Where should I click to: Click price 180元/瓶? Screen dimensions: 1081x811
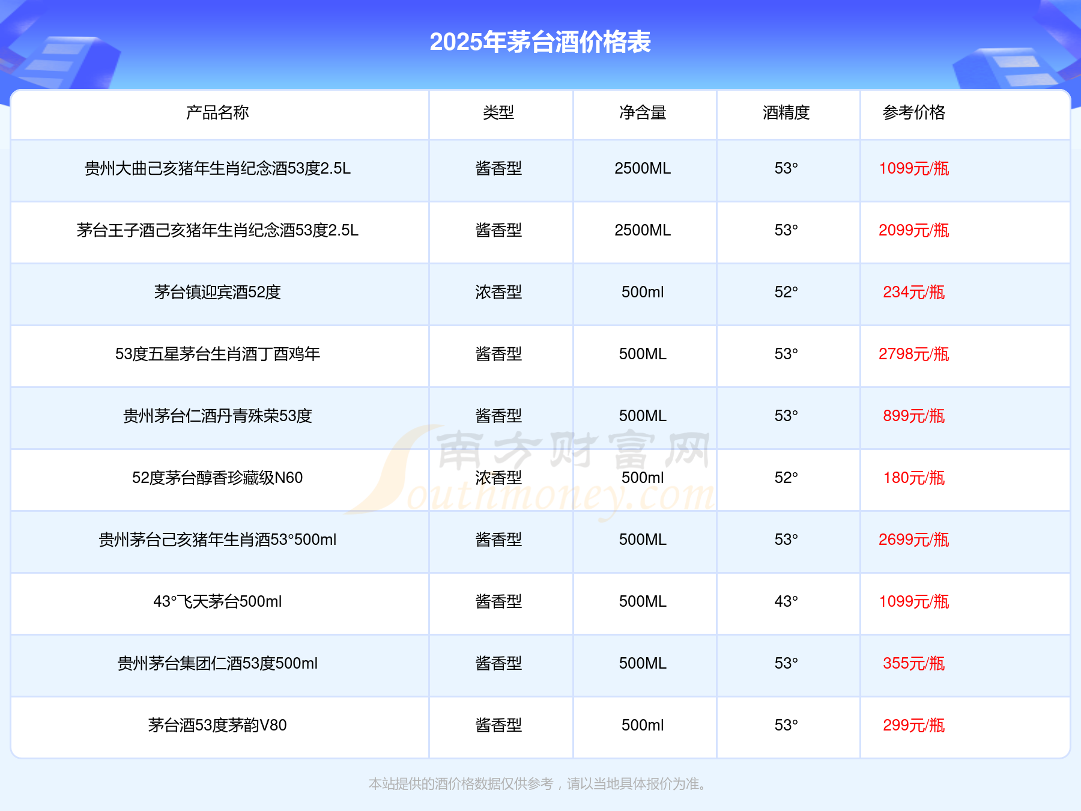pos(914,478)
